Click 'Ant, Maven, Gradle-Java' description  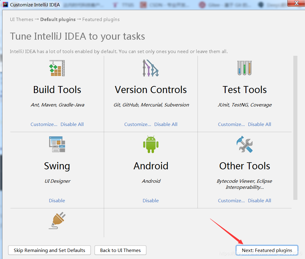[57, 105]
